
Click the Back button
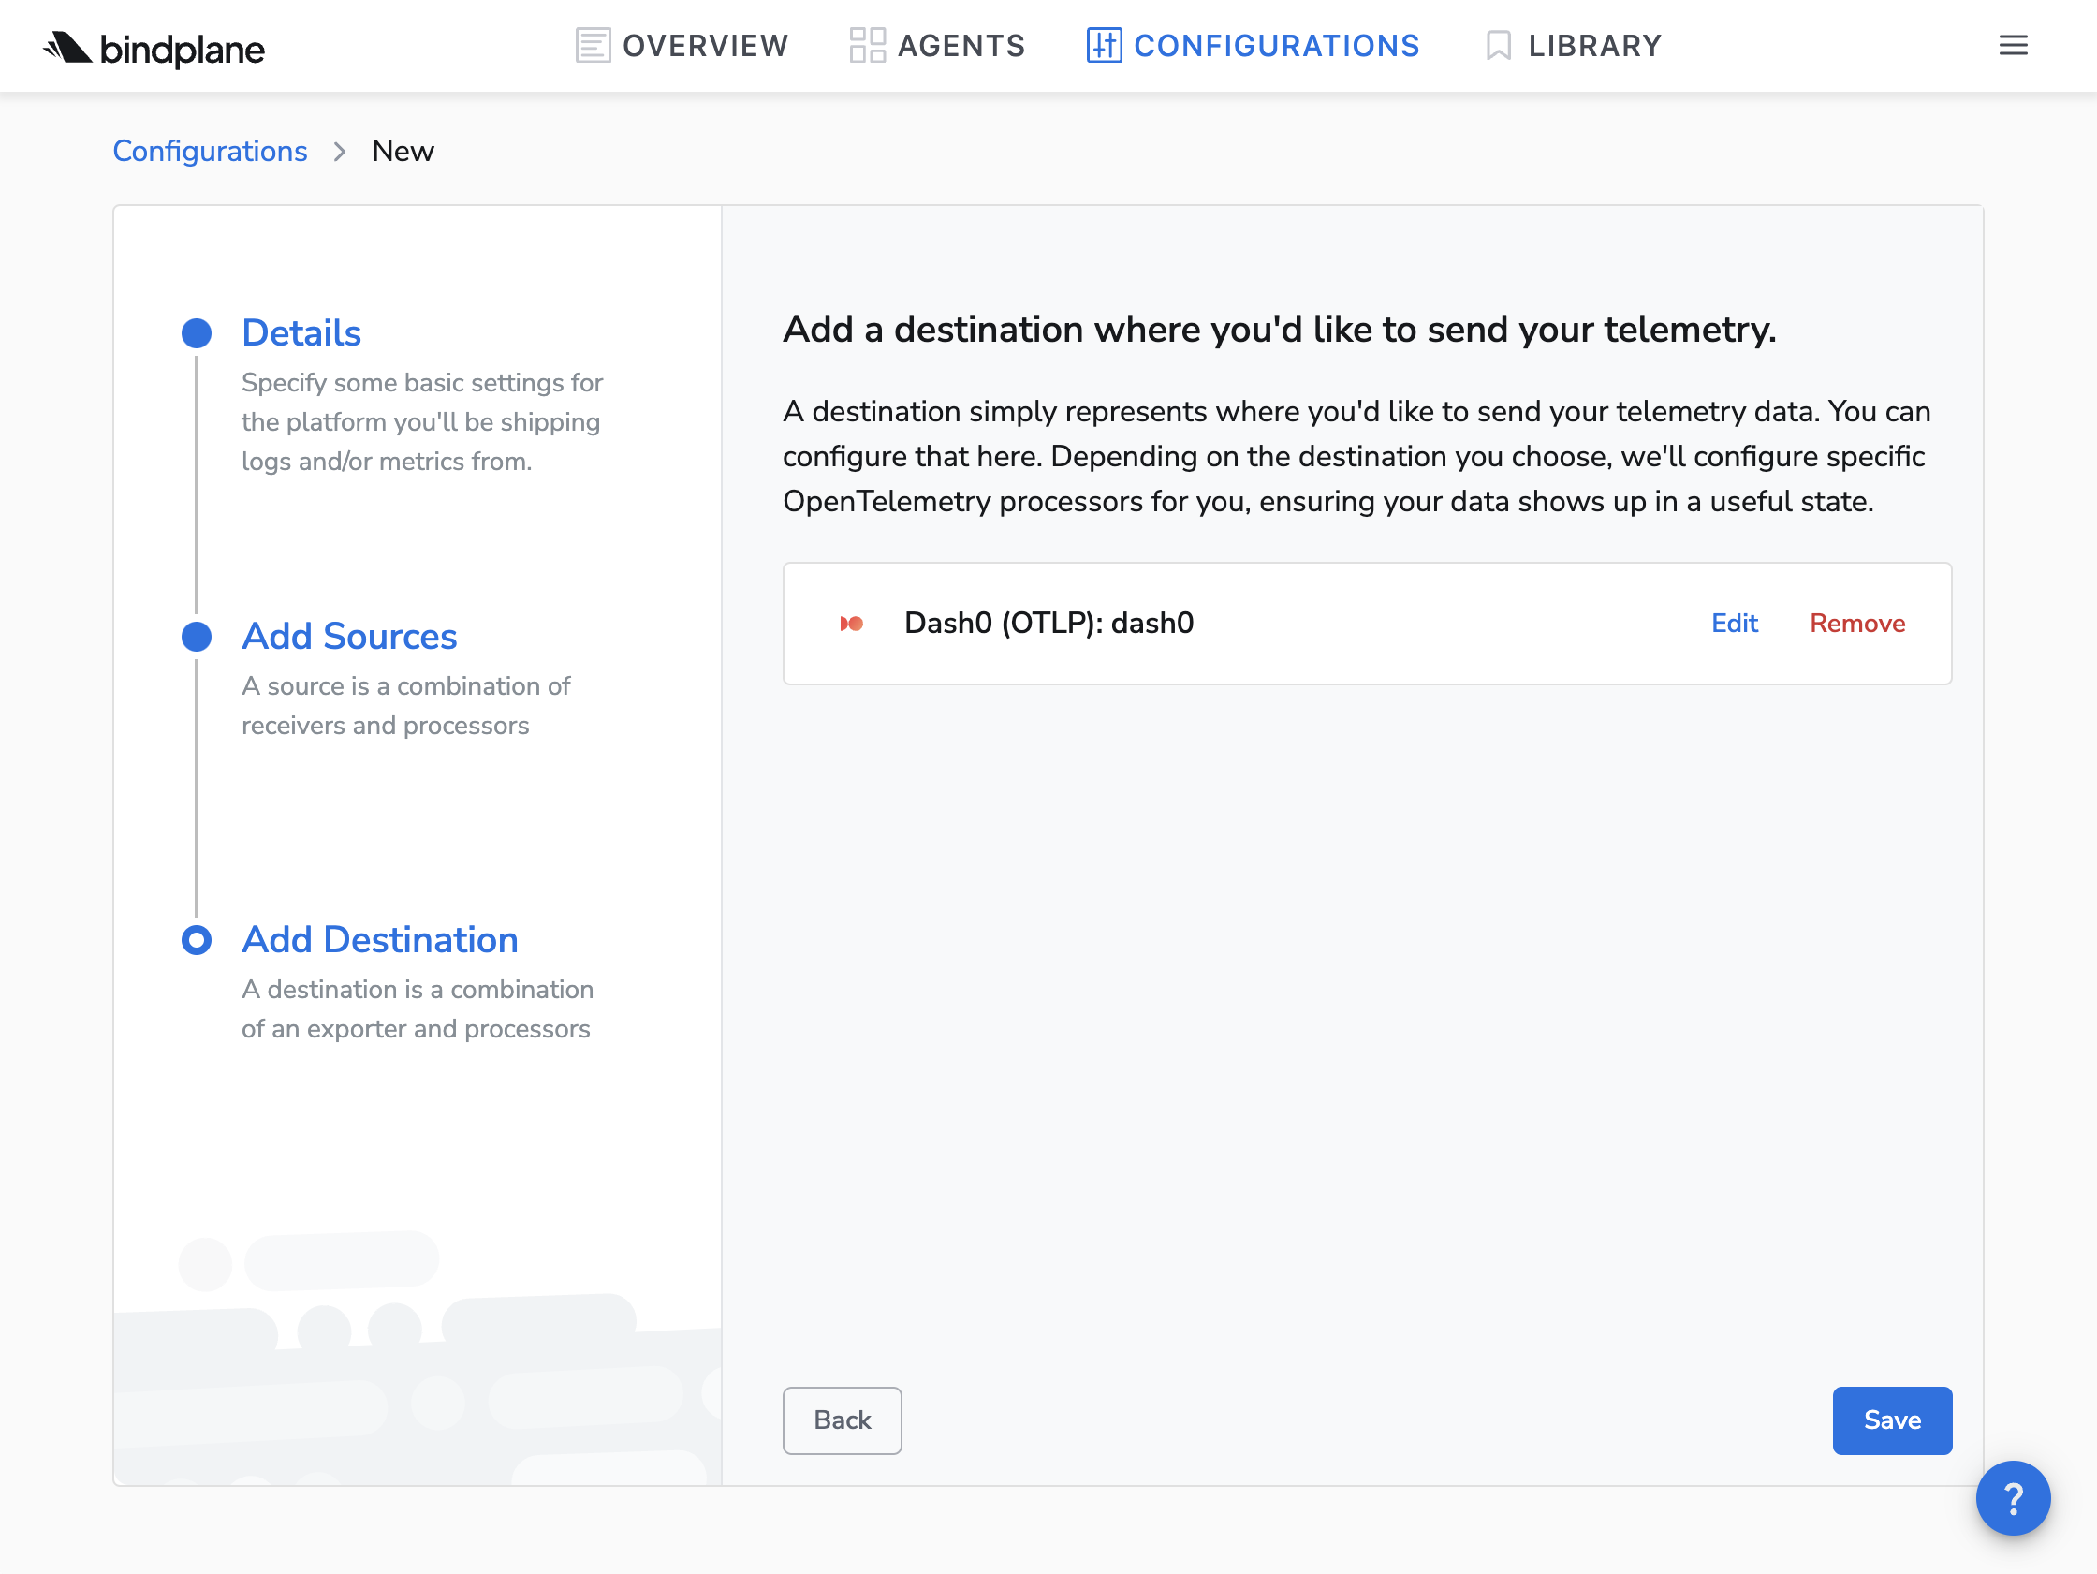(842, 1420)
